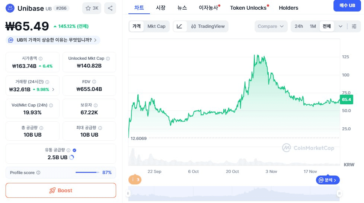Switch chart to Mkt Cap view
Screen dimensions: 364x203
(x=156, y=26)
